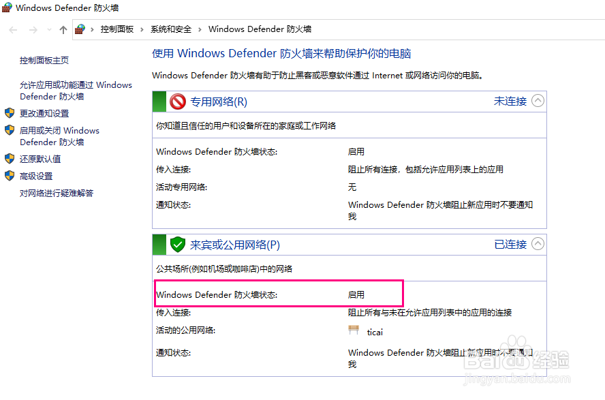The height and width of the screenshot is (400, 605).
Task: Click 已连接 status text
Action: 510,244
